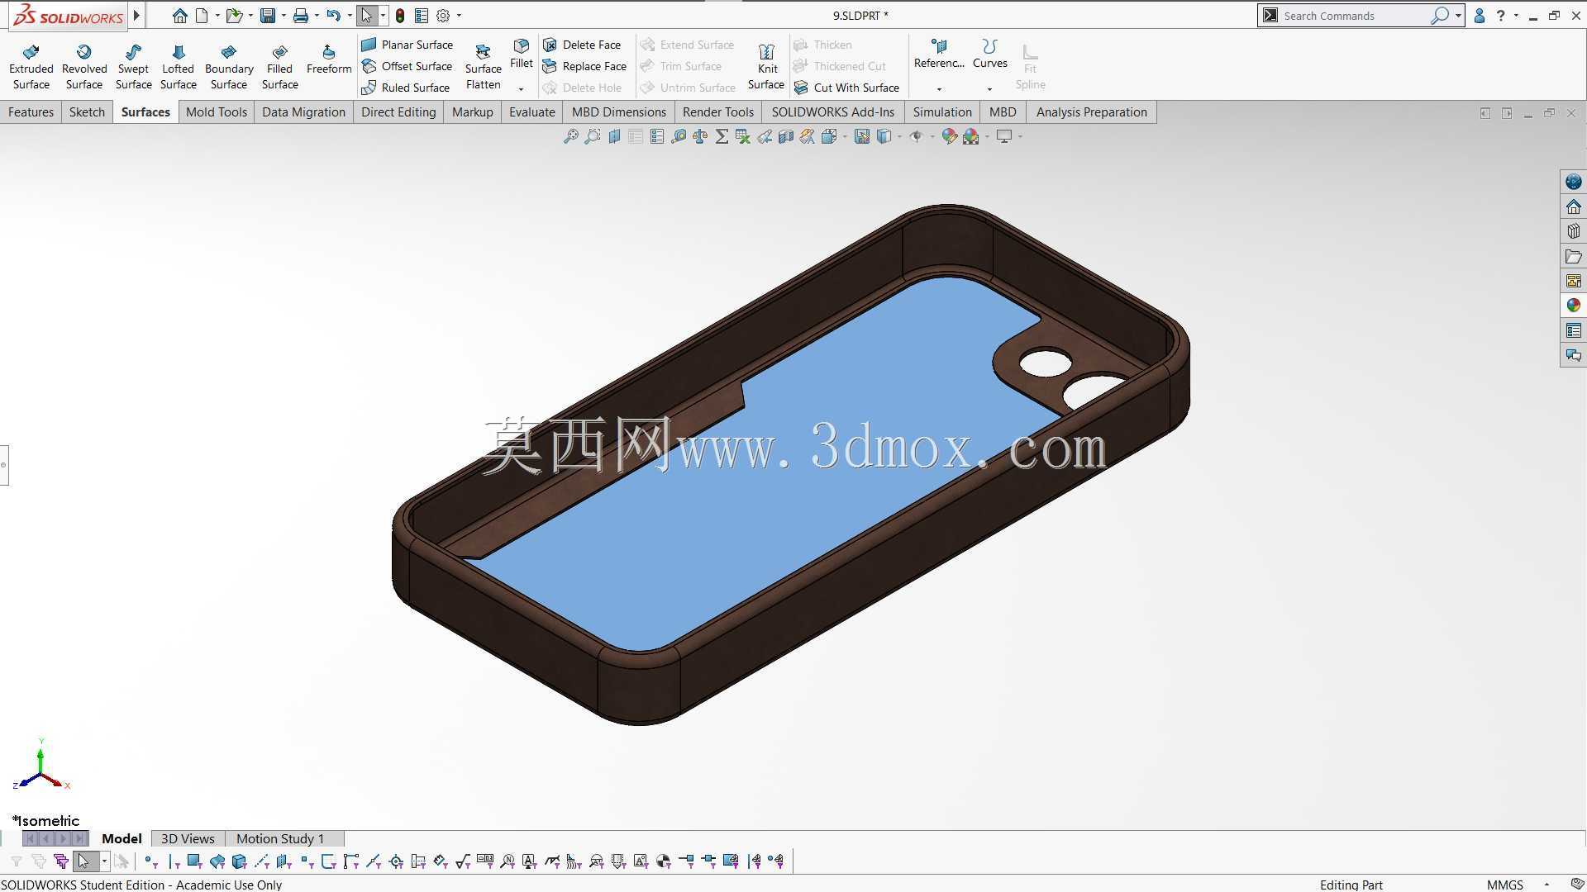Viewport: 1587px width, 892px height.
Task: Select the Ruled Surface tool
Action: click(406, 88)
